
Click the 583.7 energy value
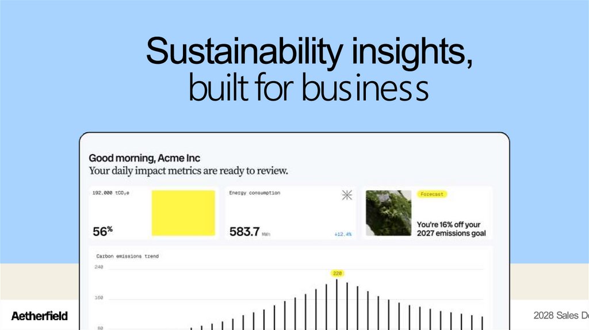(x=244, y=232)
